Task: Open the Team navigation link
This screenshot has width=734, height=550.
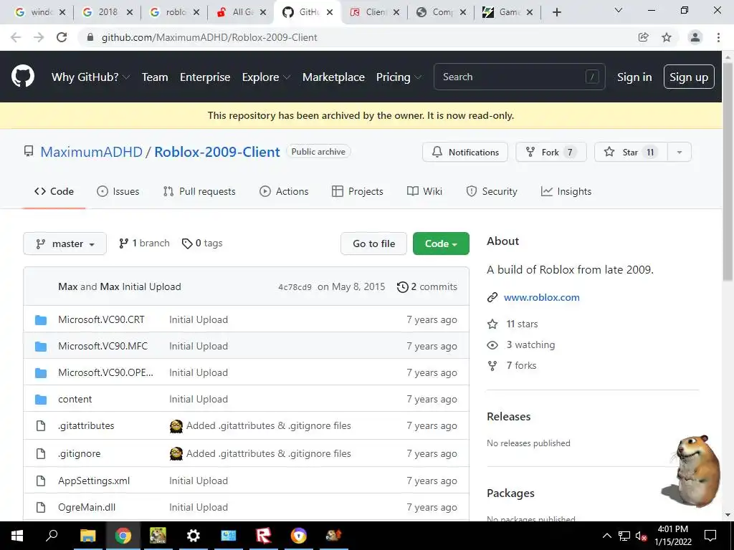Action: pyautogui.click(x=155, y=77)
